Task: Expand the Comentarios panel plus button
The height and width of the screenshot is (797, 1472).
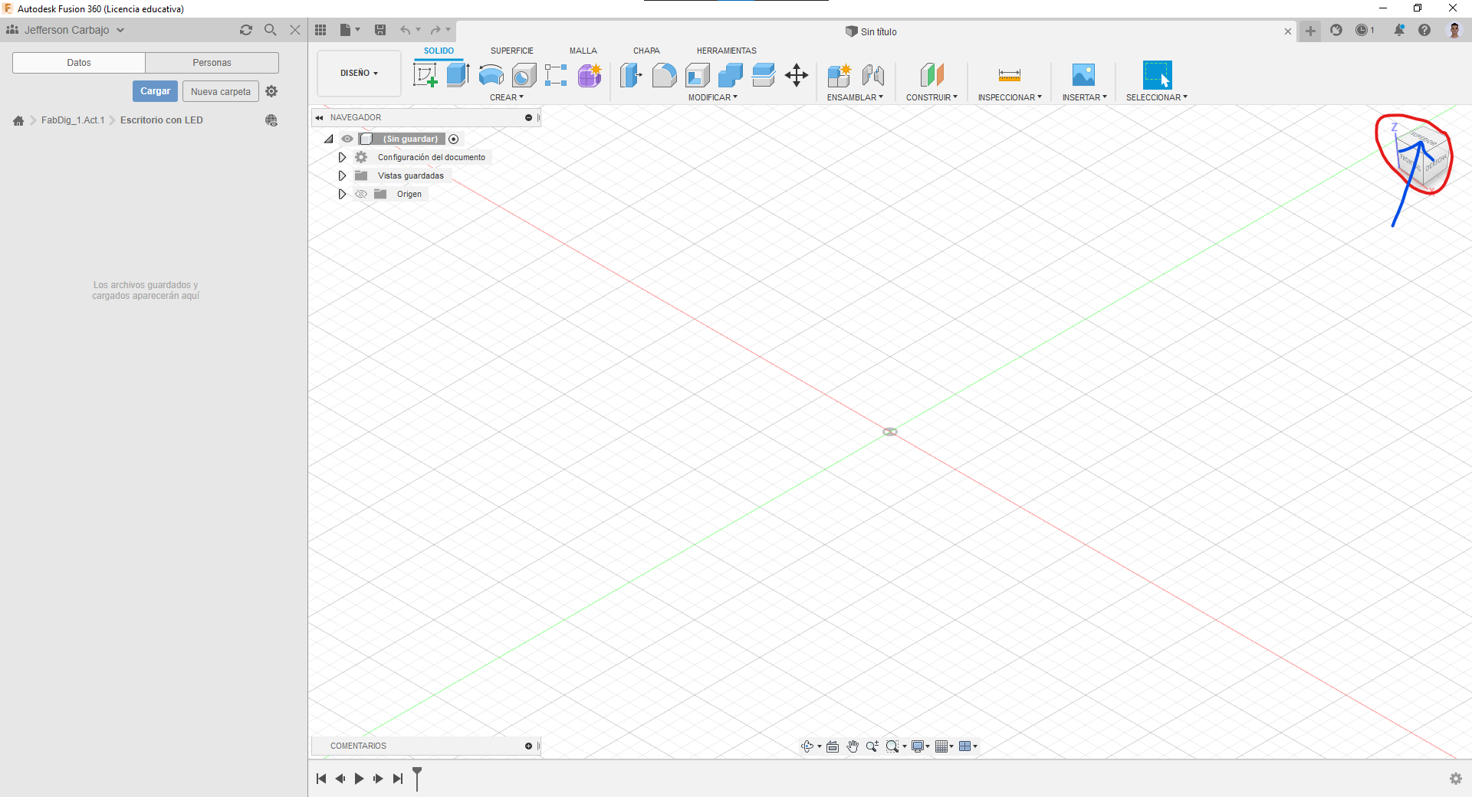Action: tap(528, 746)
